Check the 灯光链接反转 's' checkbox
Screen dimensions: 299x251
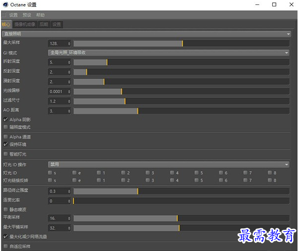[x=50, y=180]
